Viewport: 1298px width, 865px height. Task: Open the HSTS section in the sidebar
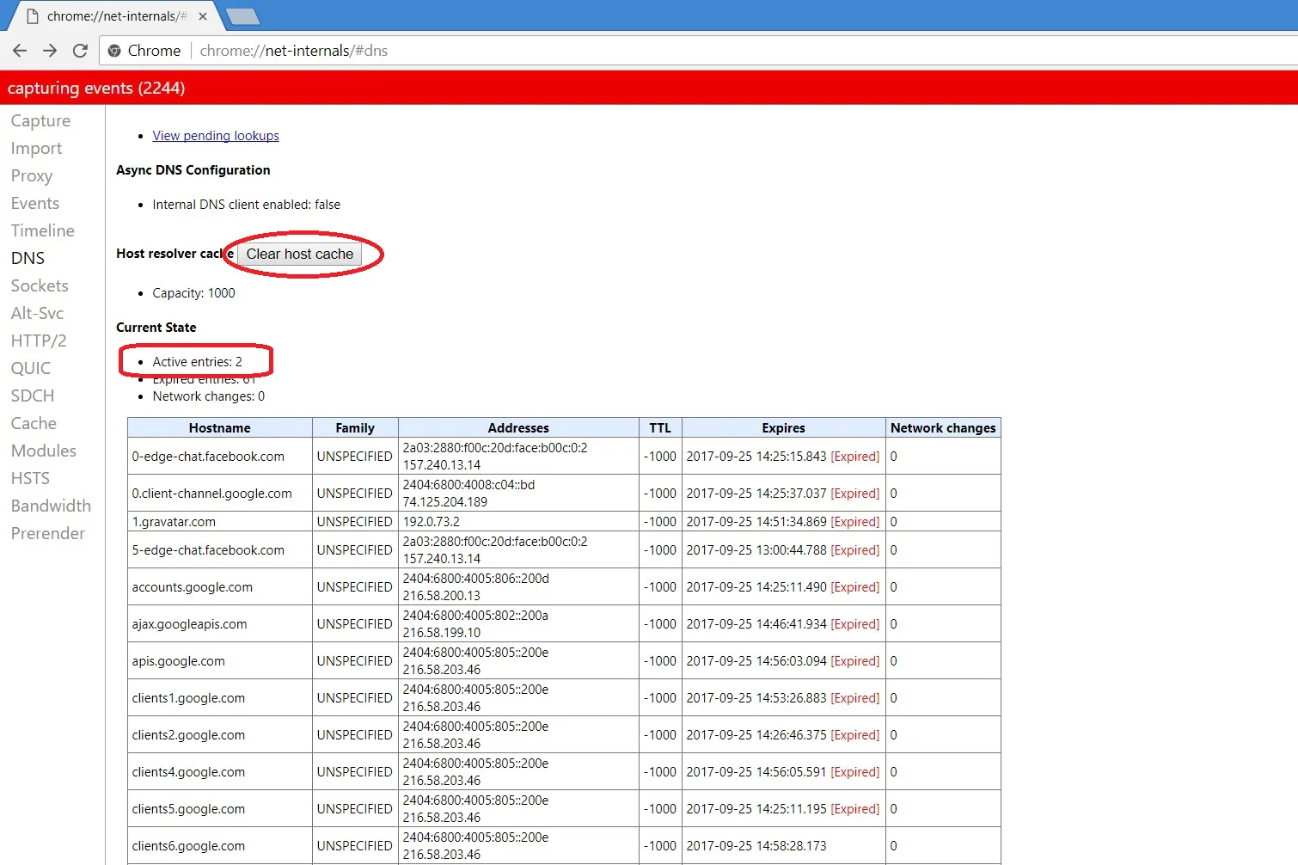30,478
